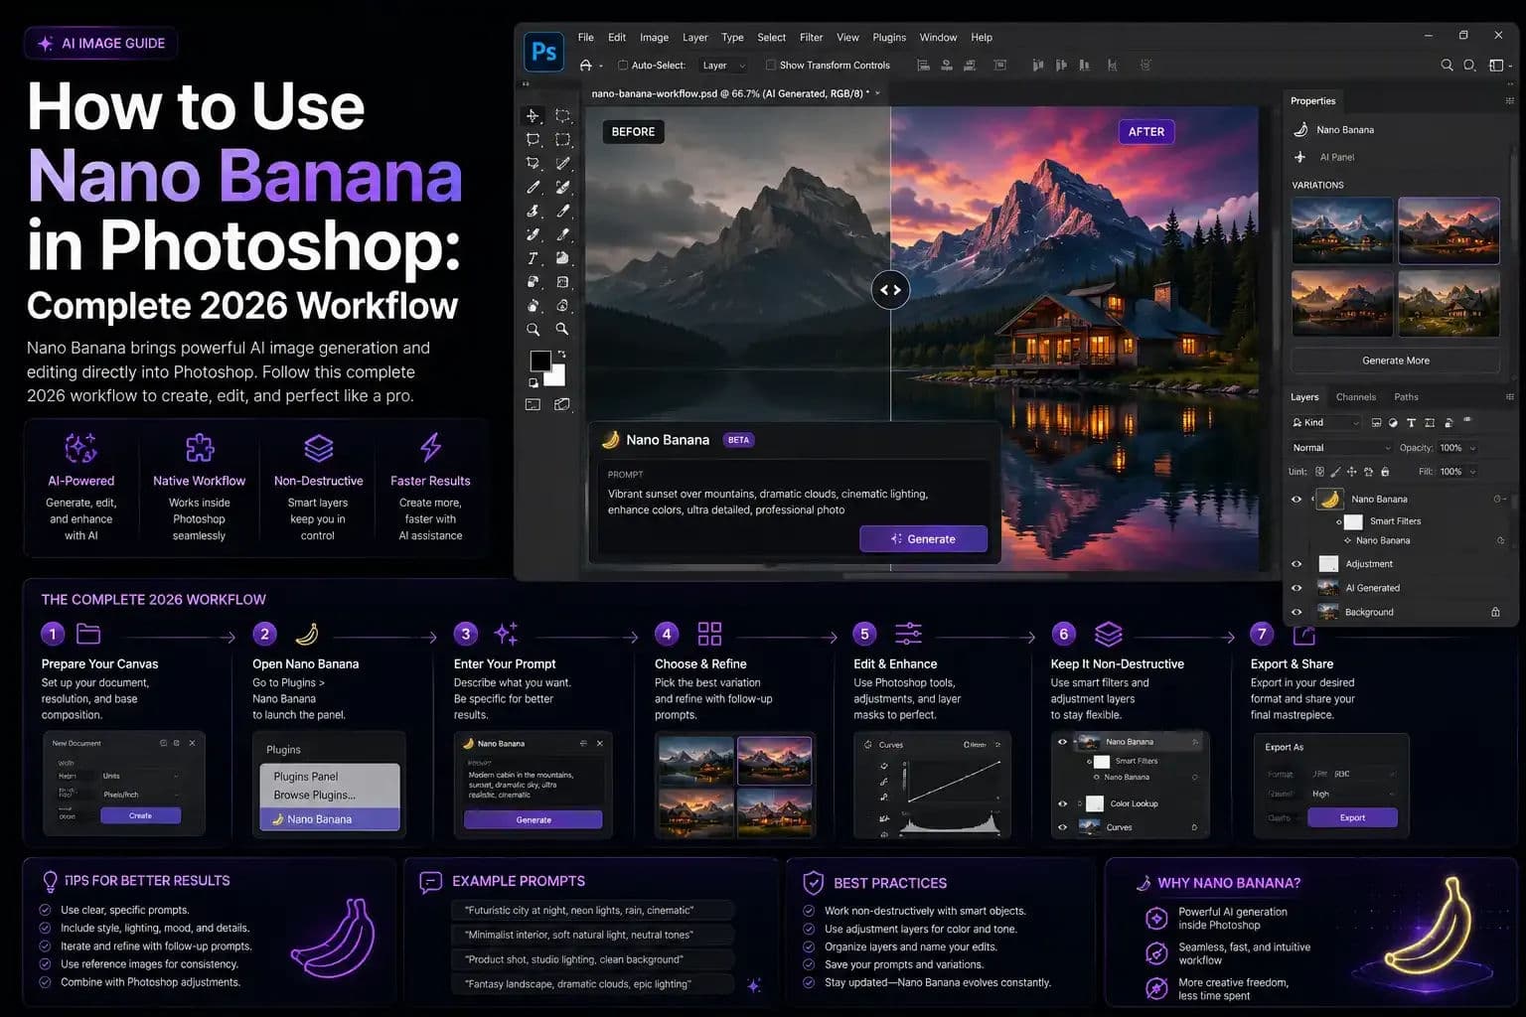This screenshot has width=1526, height=1017.
Task: Click the home icon in options bar
Action: [585, 66]
